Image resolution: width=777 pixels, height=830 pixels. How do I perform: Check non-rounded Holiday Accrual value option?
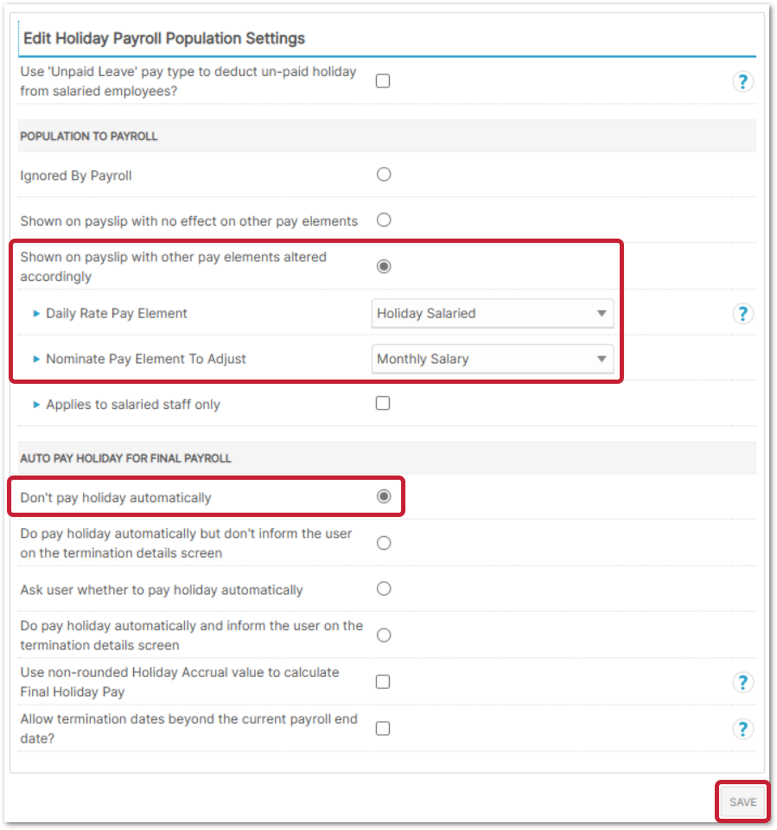tap(383, 682)
